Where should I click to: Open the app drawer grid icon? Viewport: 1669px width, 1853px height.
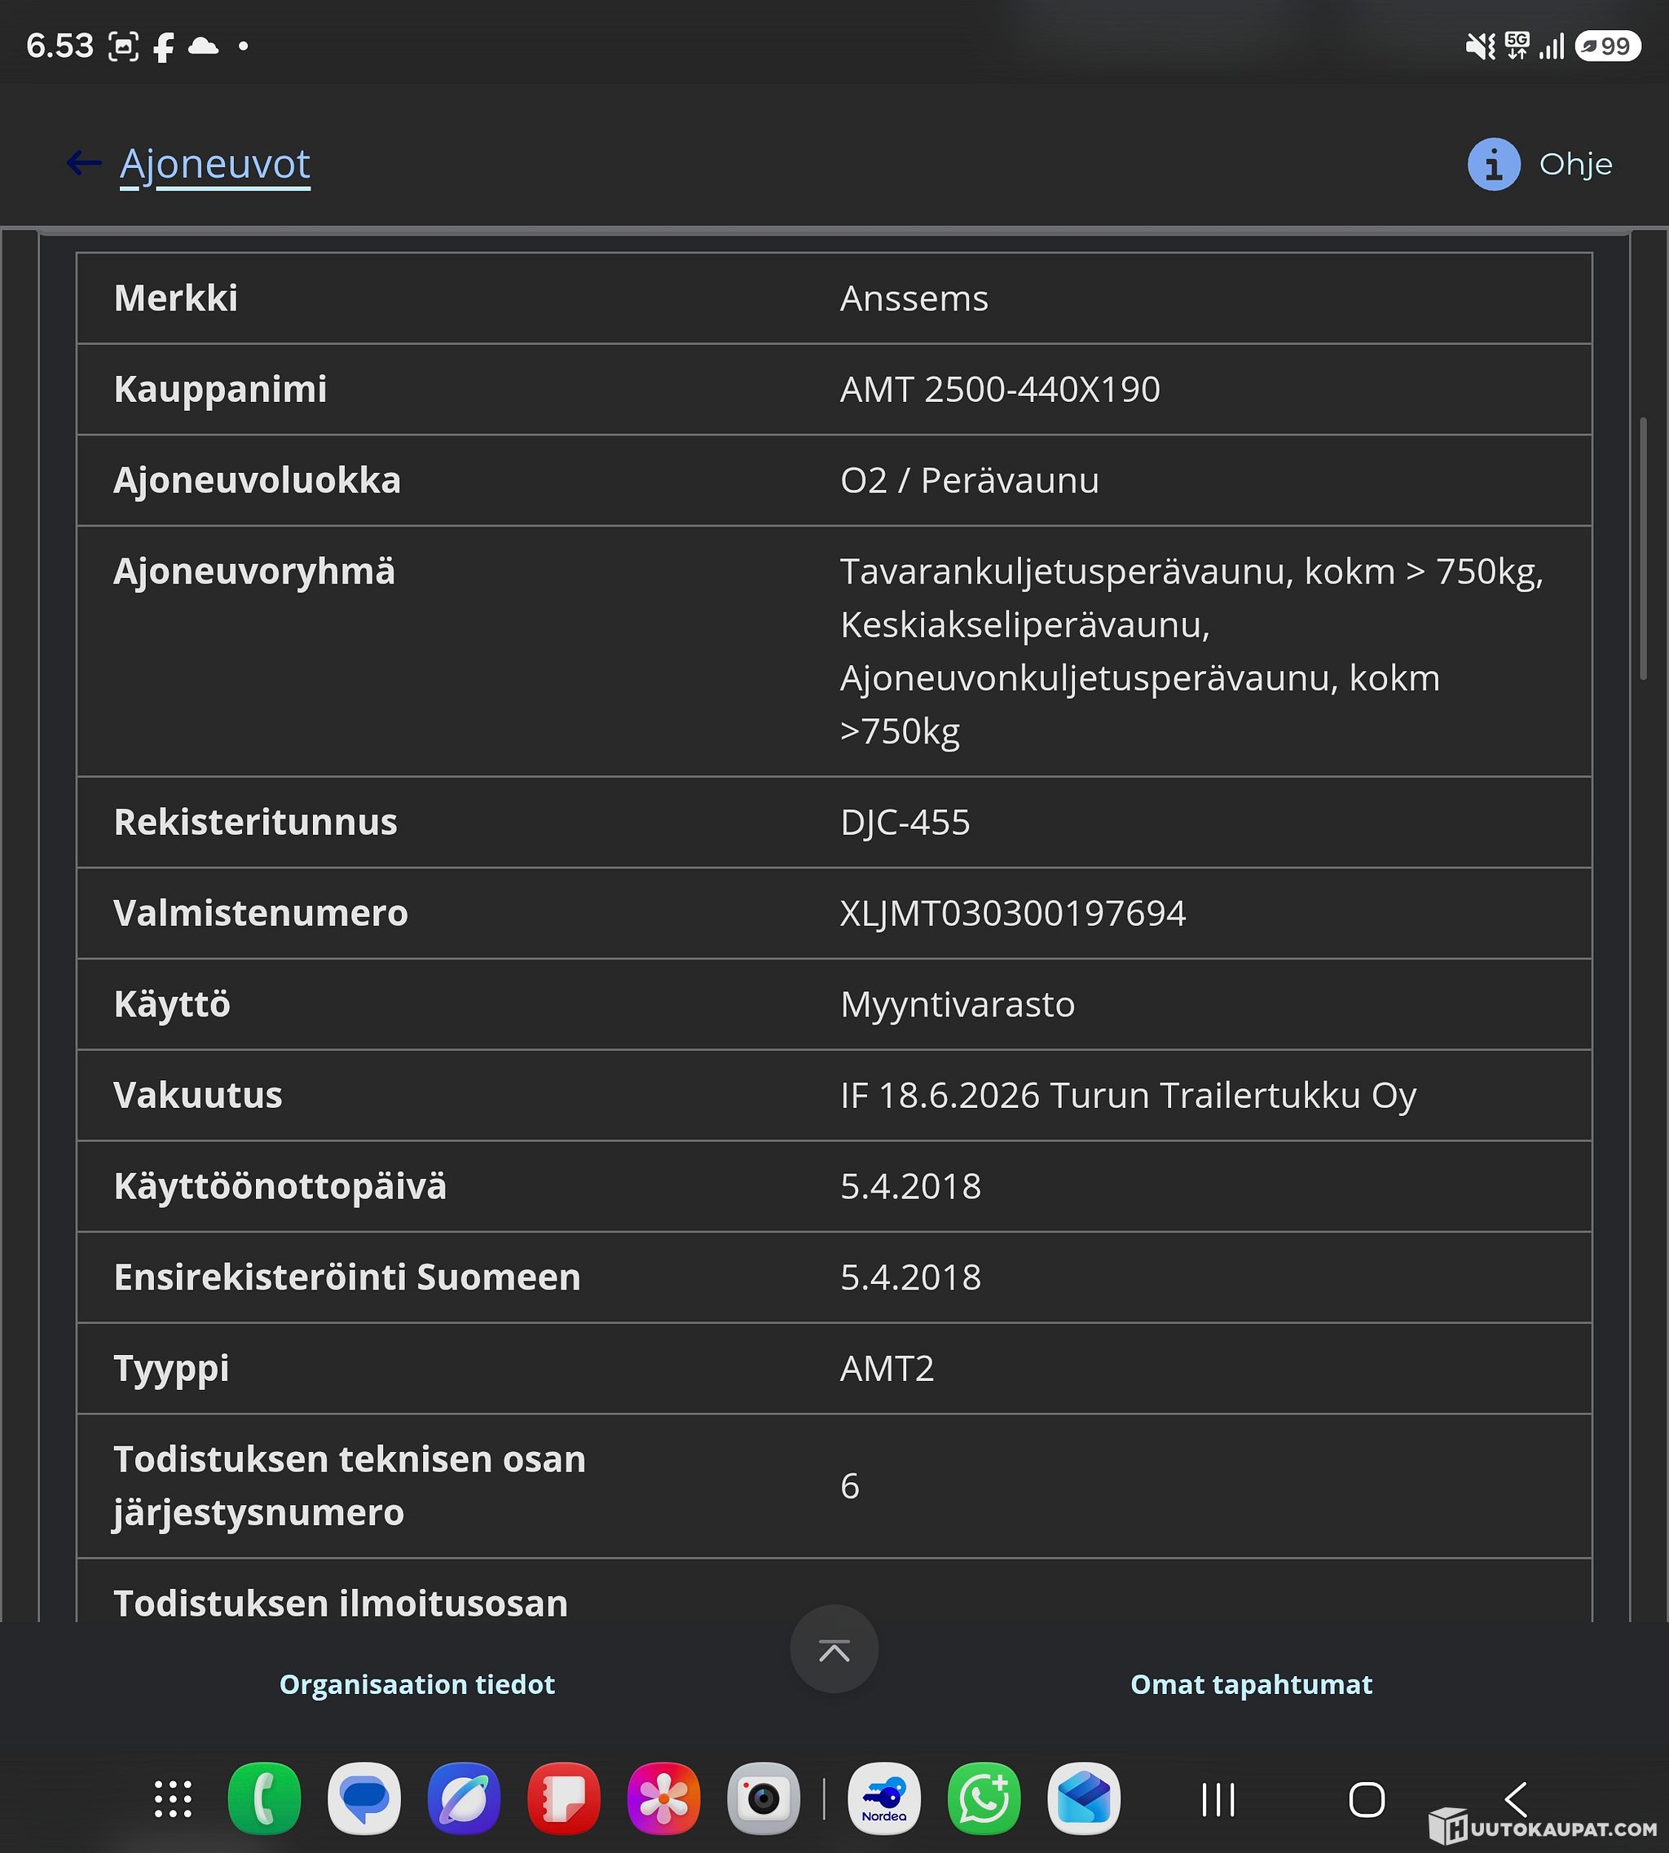click(x=173, y=1799)
